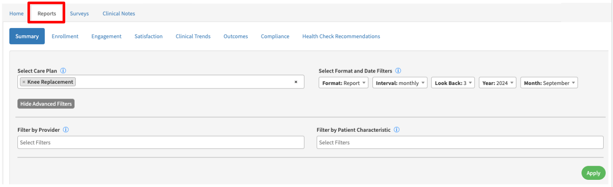Screen dimensions: 613x187
Task: Click the Filter by Provider input field
Action: coord(161,143)
